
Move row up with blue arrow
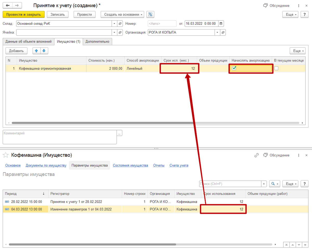coord(36,51)
